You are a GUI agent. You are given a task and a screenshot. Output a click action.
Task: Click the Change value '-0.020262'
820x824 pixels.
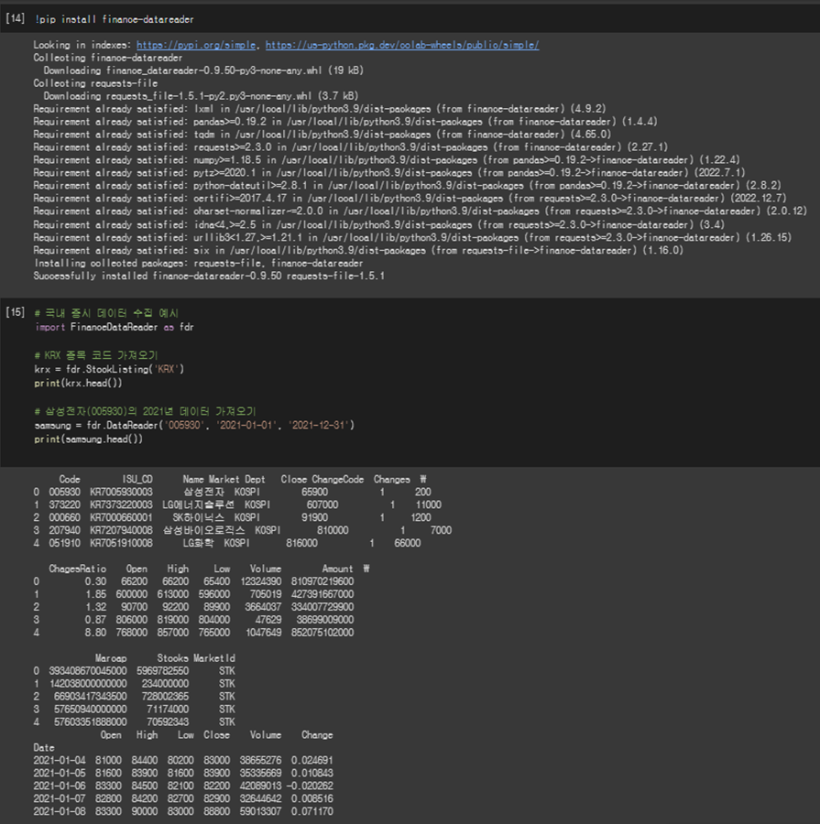point(310,786)
